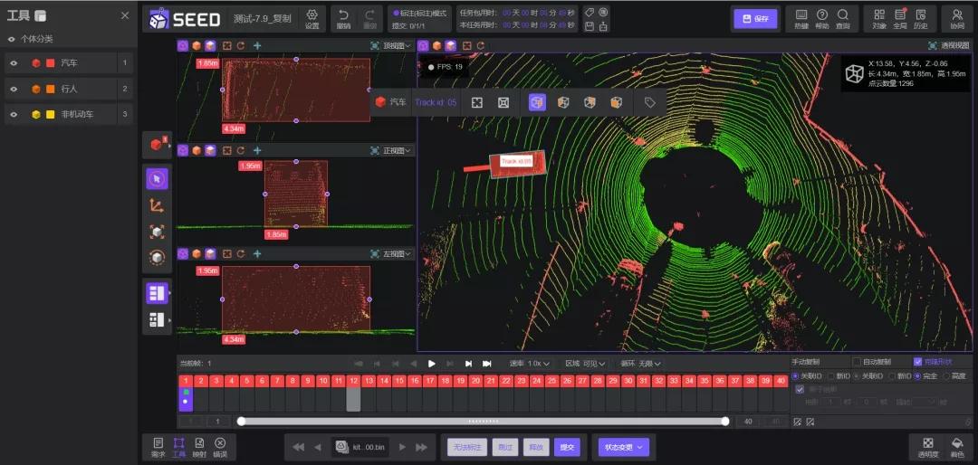The image size is (978, 465).
Task: Click the undo 撤销 arrow
Action: pos(343,19)
